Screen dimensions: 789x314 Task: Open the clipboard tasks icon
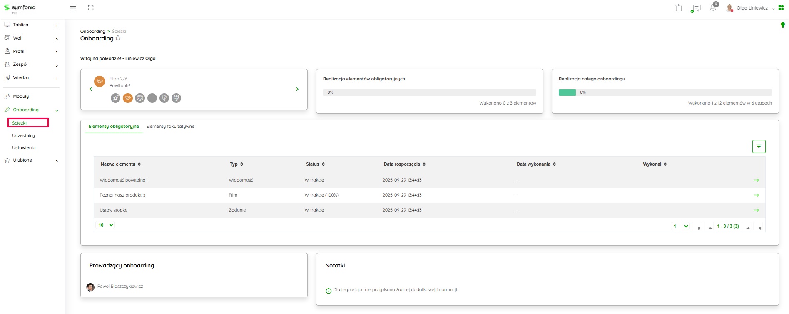tap(679, 8)
